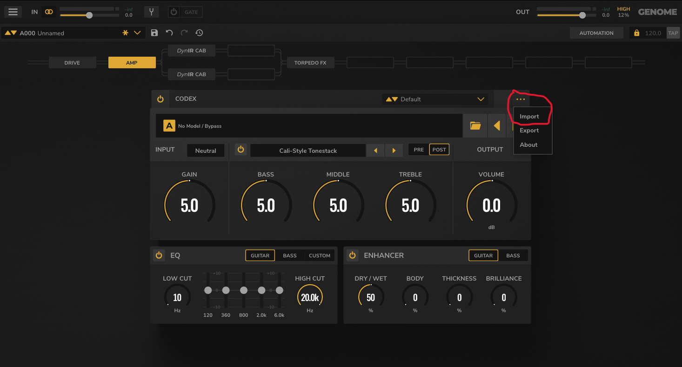This screenshot has height=367, width=682.
Task: Select the previous tonestack arrow
Action: (x=375, y=151)
